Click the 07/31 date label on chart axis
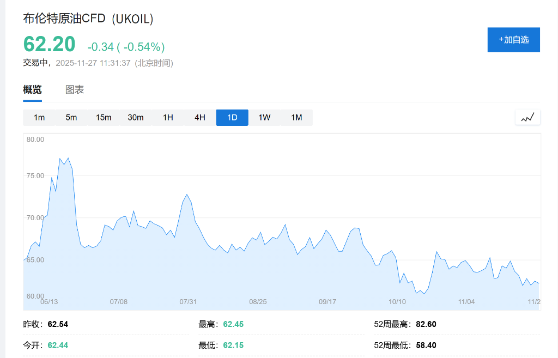Image resolution: width=558 pixels, height=358 pixels. point(188,301)
